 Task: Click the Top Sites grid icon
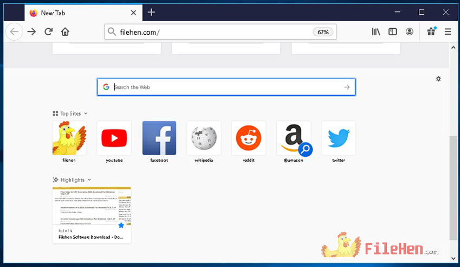55,113
